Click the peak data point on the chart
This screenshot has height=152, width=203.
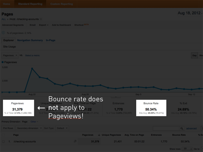coord(32,68)
